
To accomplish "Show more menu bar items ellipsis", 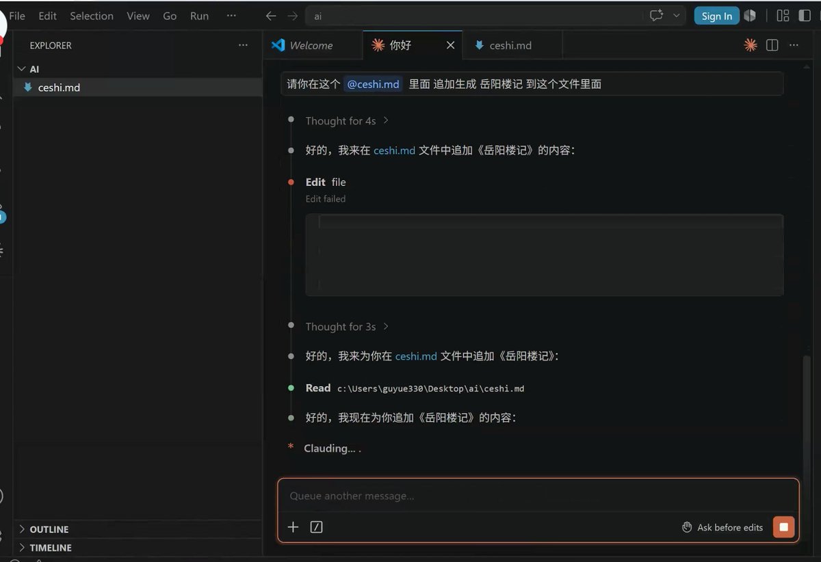I will 231,16.
